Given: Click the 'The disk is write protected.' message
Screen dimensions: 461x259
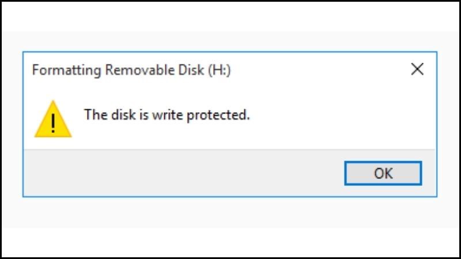Looking at the screenshot, I should point(167,115).
